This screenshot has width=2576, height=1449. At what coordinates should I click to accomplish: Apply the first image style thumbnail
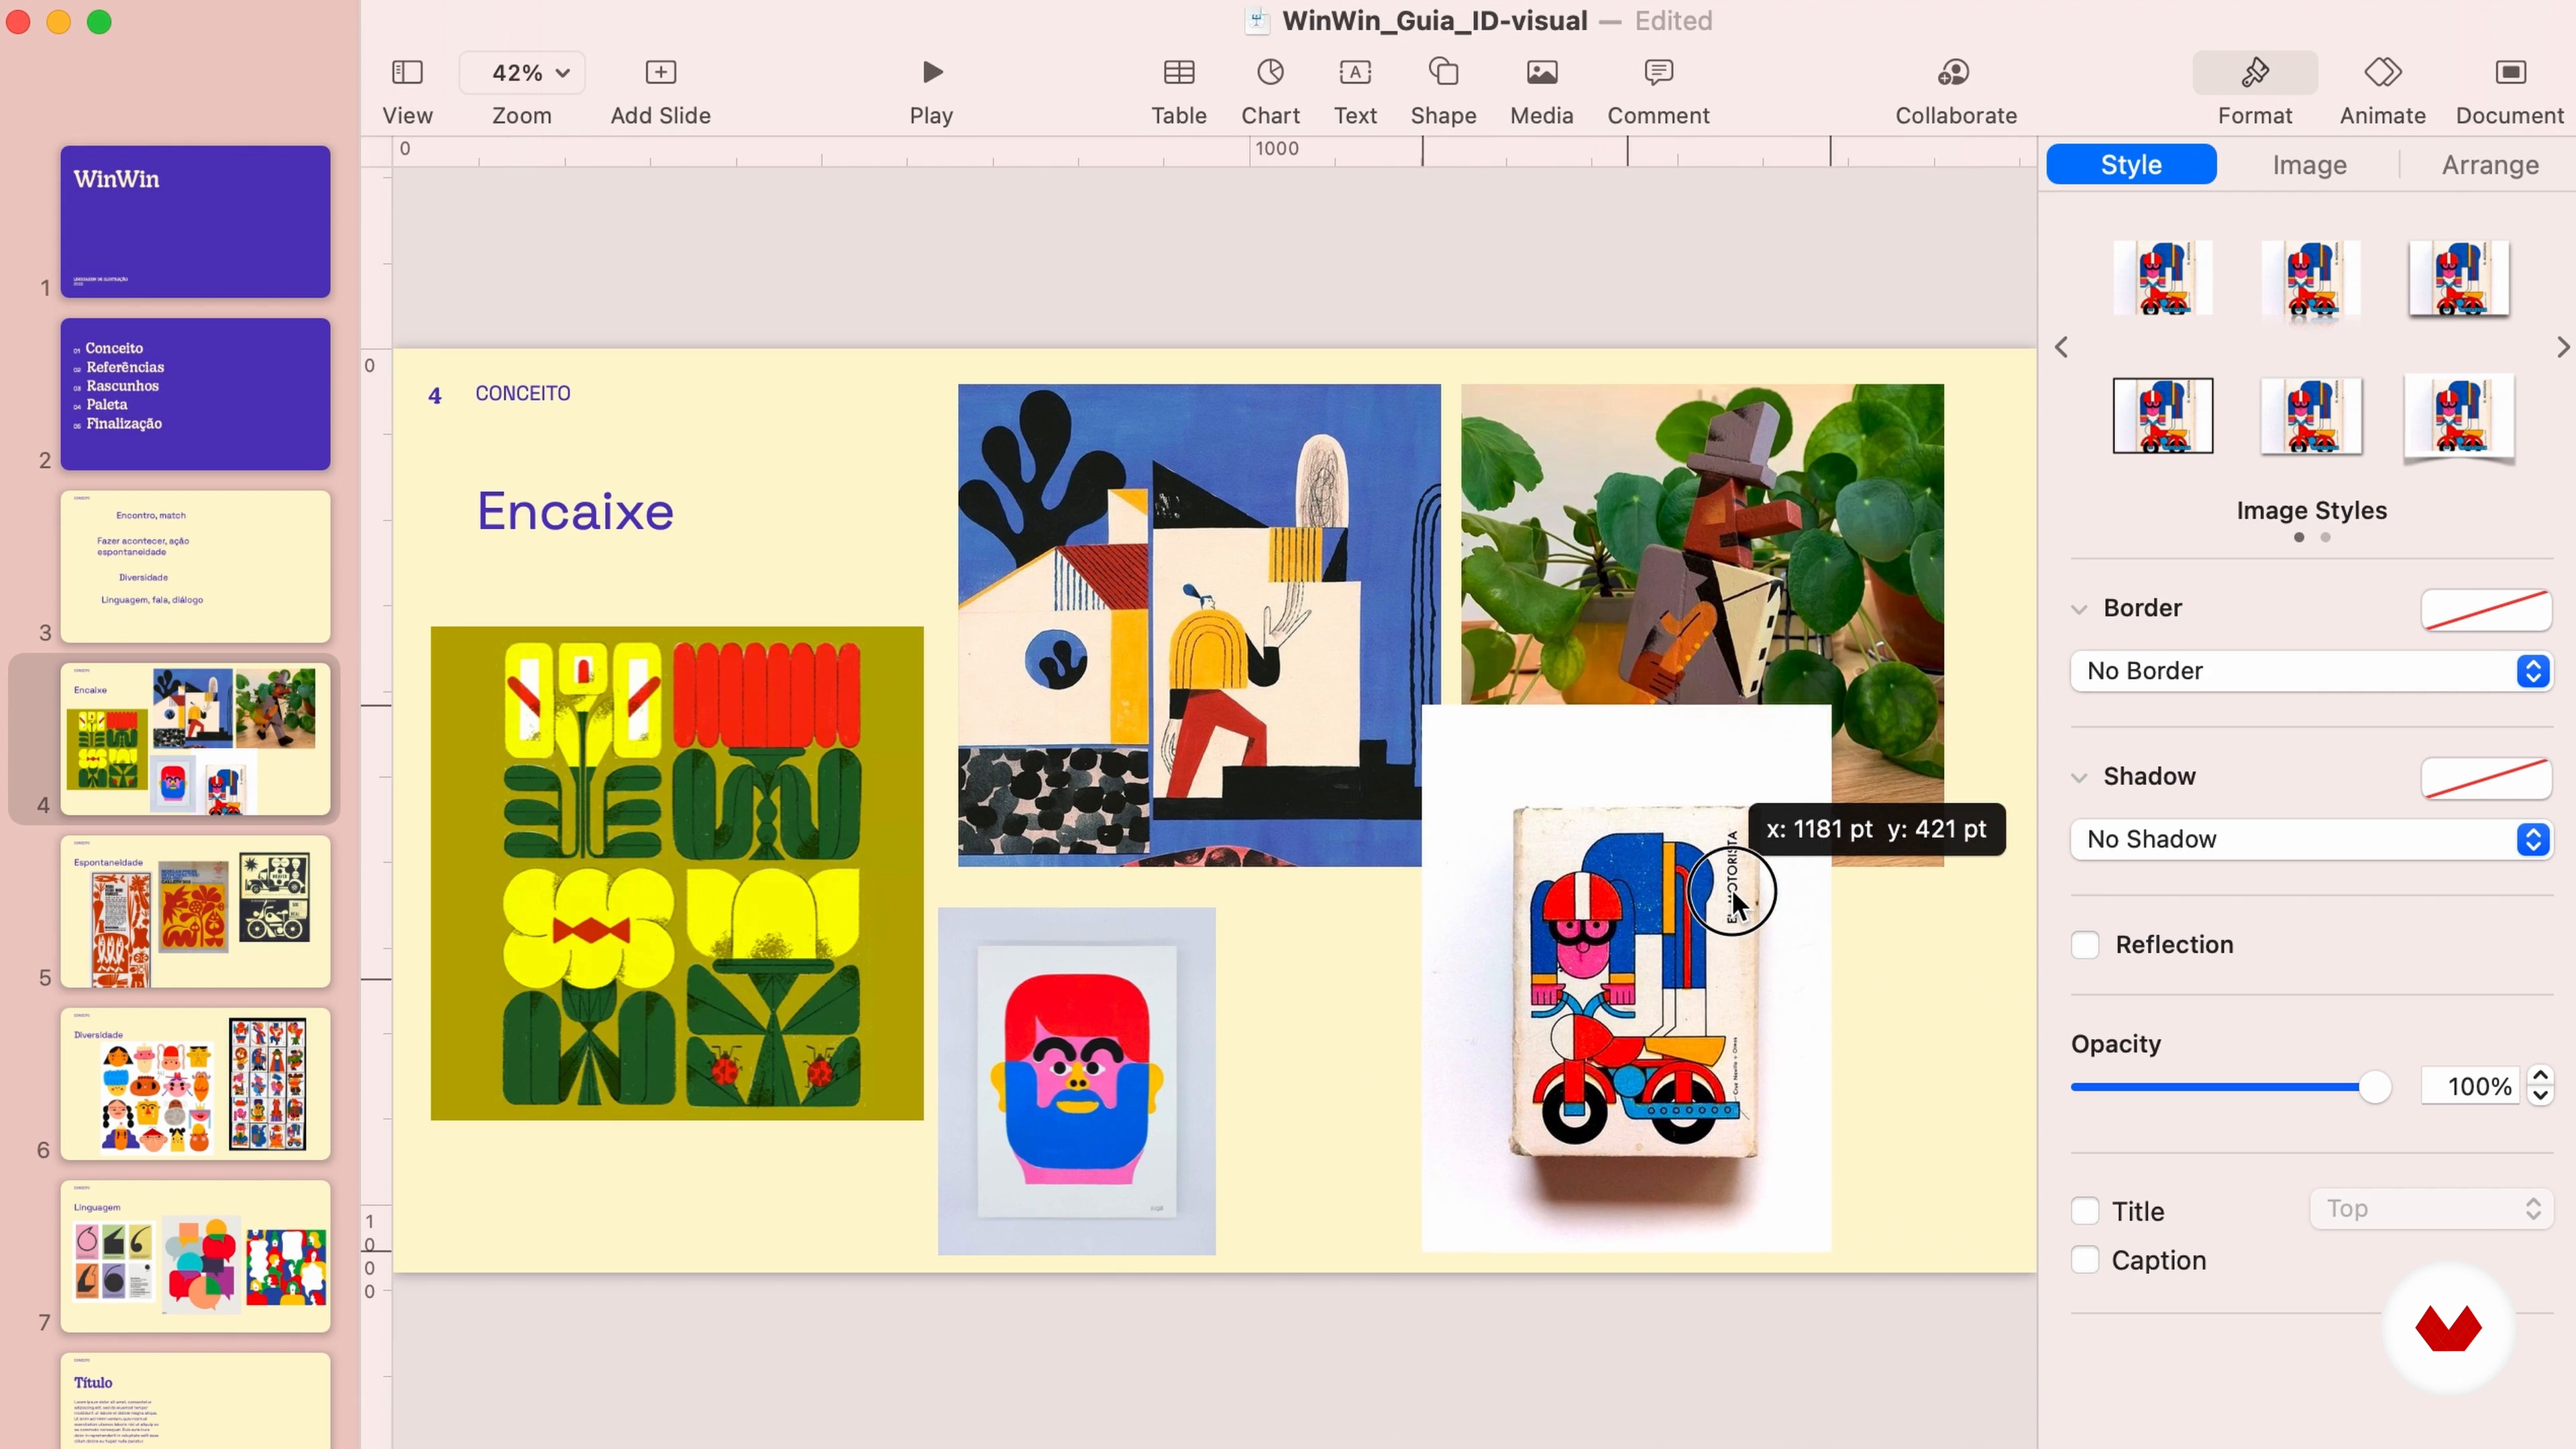pos(2163,278)
